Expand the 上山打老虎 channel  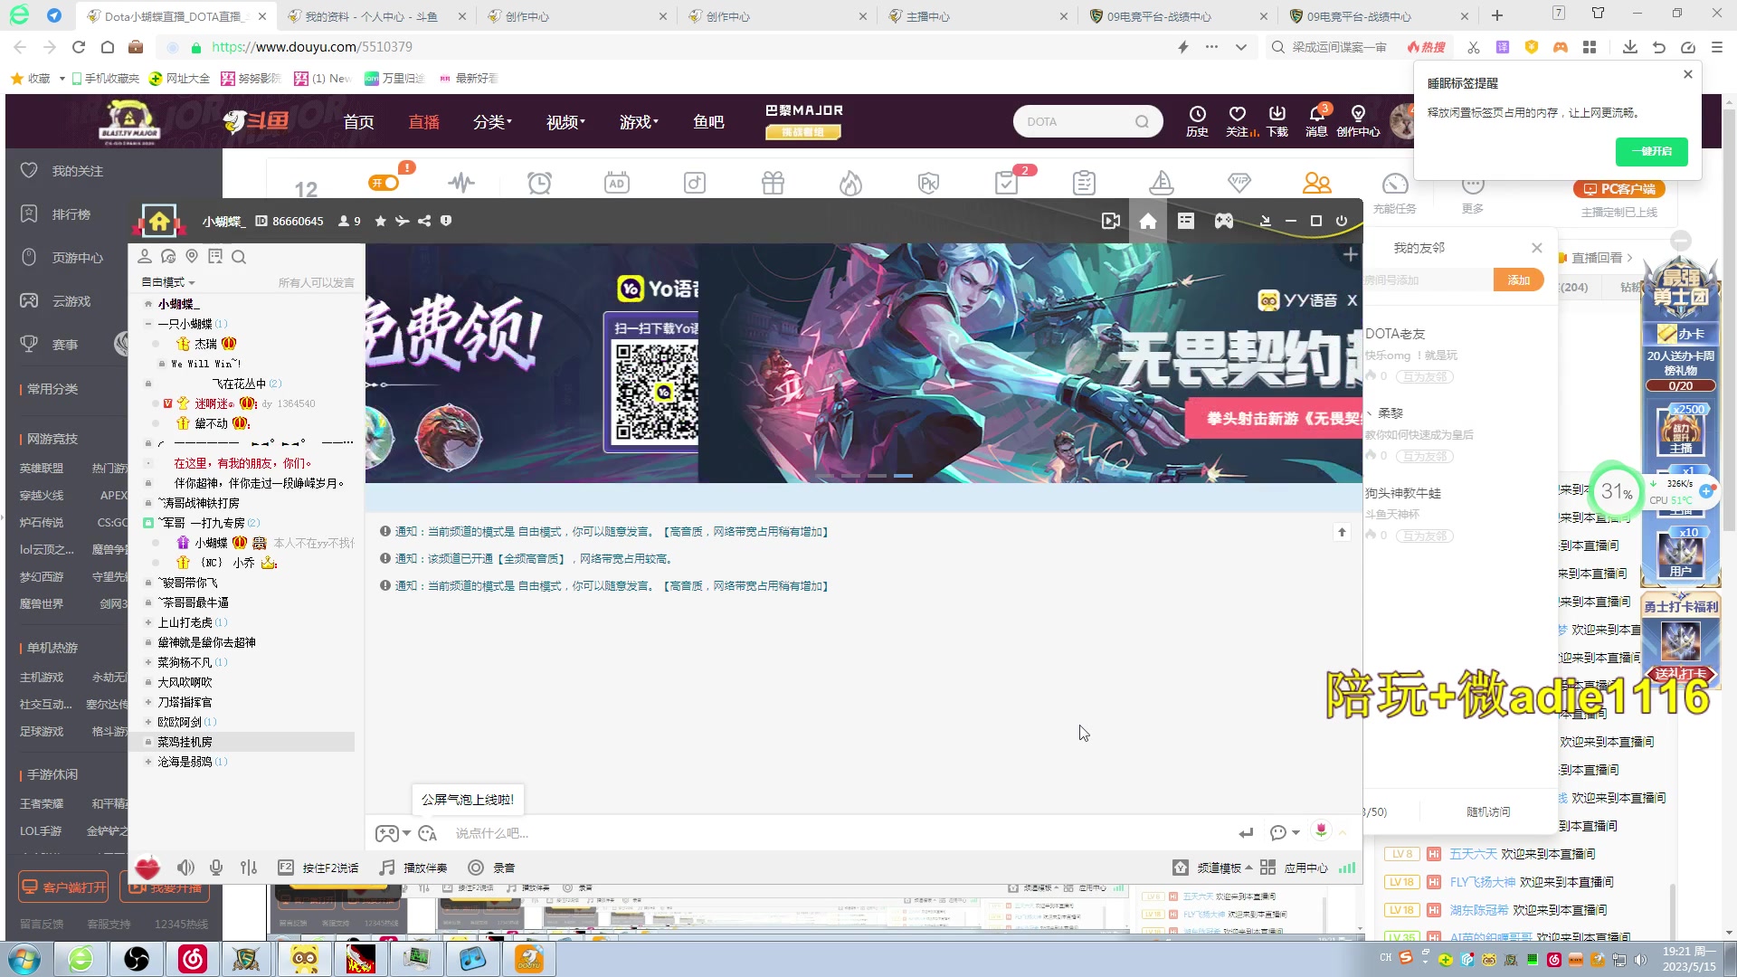pos(148,622)
